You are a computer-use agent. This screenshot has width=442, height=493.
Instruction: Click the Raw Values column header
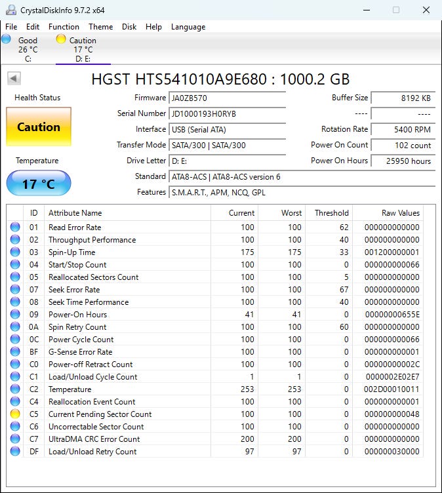400,213
